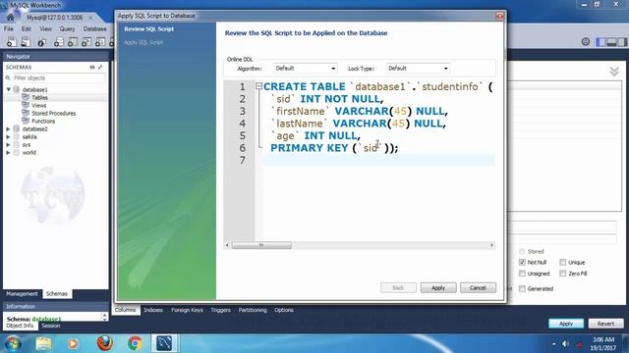The width and height of the screenshot is (629, 353).
Task: Click the MySQL Workbench taskbar icon
Action: 164,343
